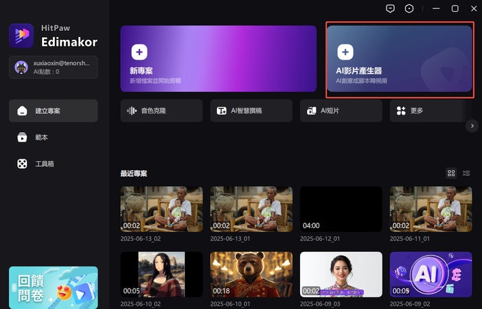
Task: Open the hexagon settings icon in title bar
Action: [409, 9]
